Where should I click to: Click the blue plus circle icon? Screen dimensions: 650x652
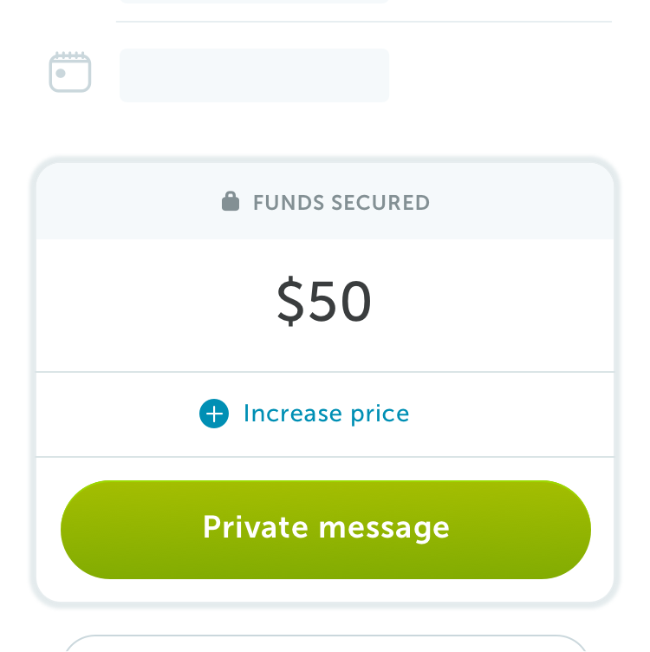coord(214,414)
